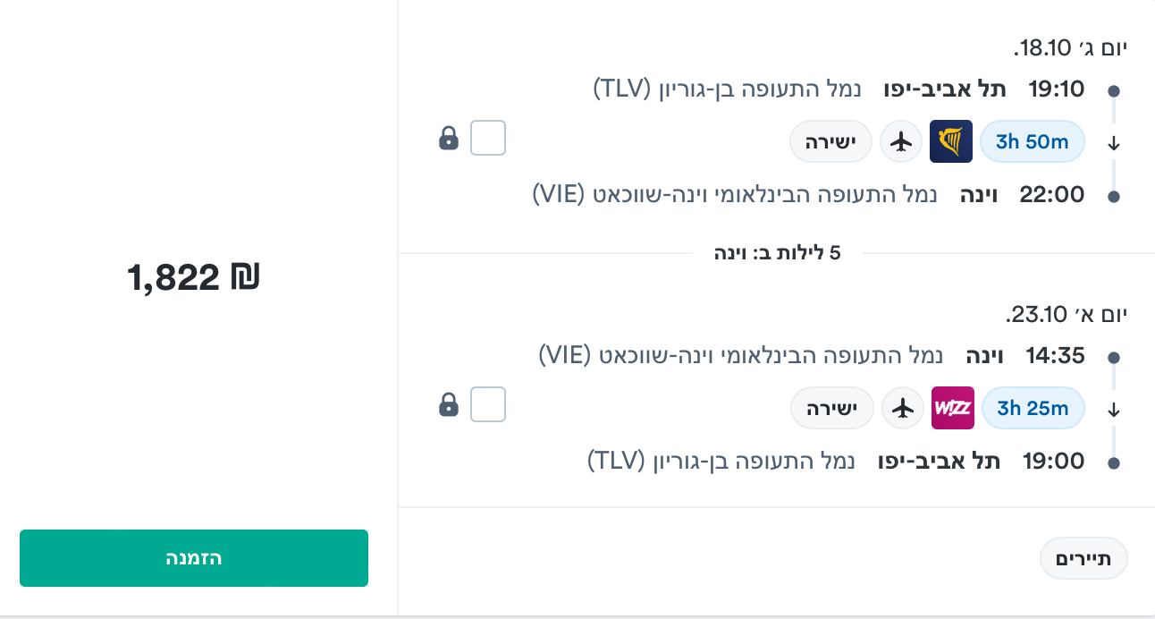Click the airplane icon on the outbound flight
This screenshot has height=619, width=1155.
(x=900, y=140)
